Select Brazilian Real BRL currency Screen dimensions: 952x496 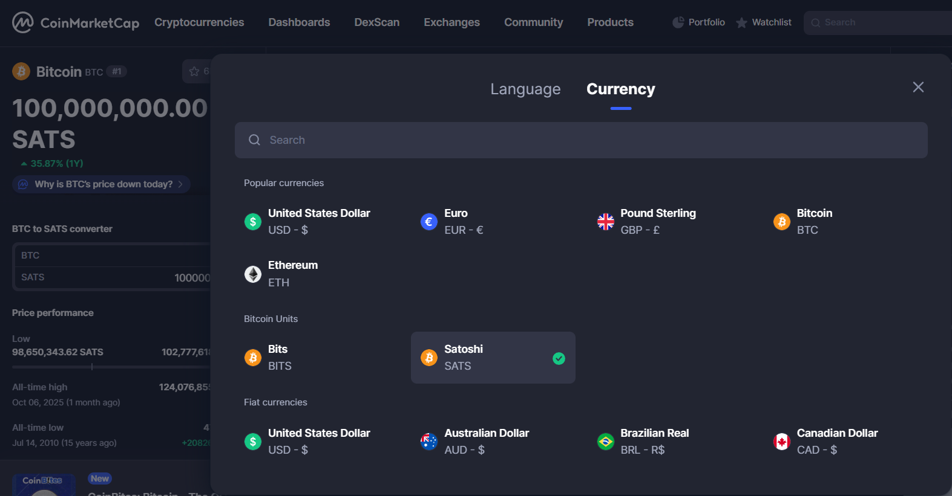click(669, 442)
